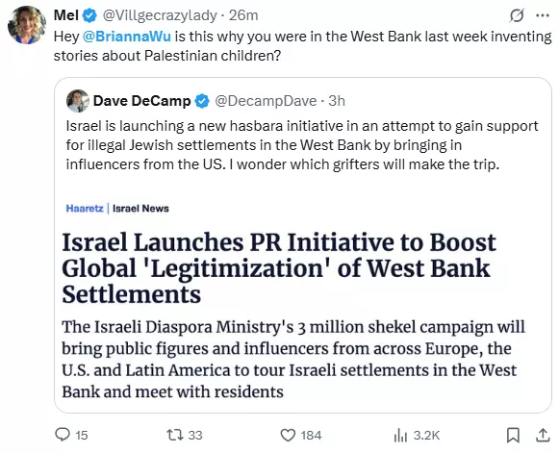This screenshot has width=559, height=453.
Task: Open the three-dot more options menu
Action: point(543,15)
